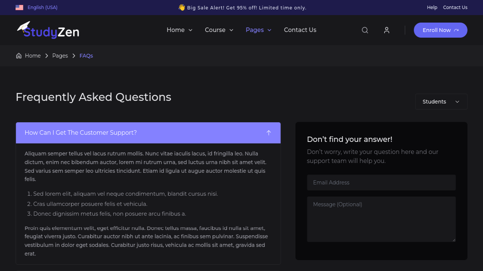Open the Pages navigation menu

(x=258, y=30)
